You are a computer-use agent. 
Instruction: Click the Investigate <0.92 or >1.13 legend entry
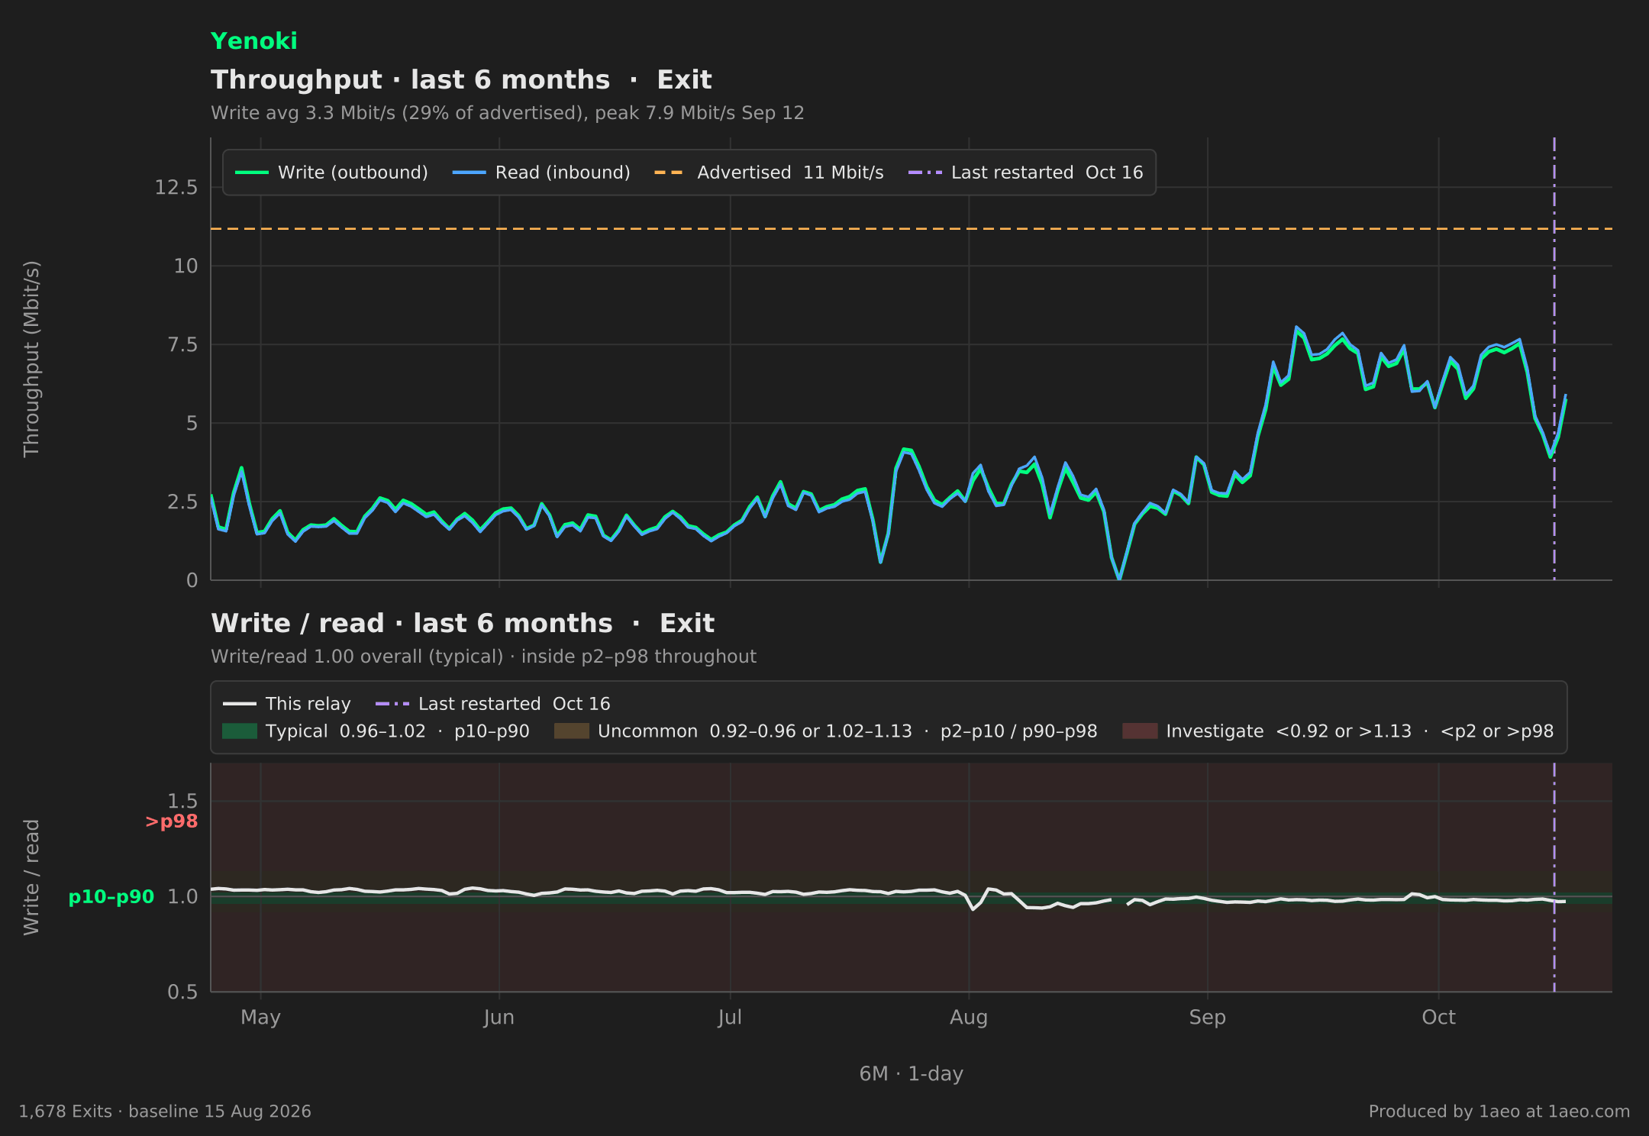tap(1338, 731)
